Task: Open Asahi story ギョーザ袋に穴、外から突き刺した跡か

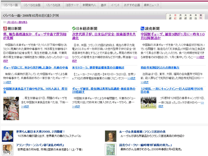Action: click(x=36, y=68)
